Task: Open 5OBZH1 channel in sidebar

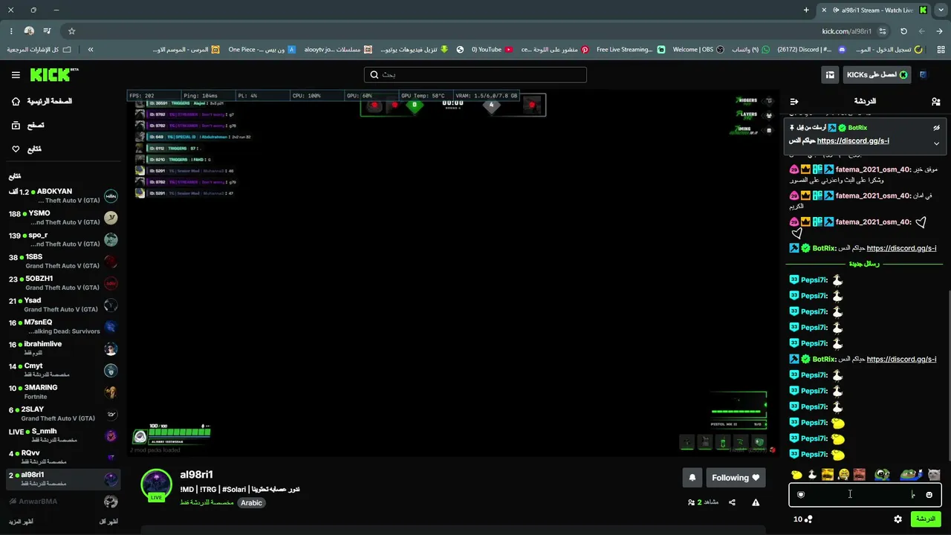Action: point(62,283)
